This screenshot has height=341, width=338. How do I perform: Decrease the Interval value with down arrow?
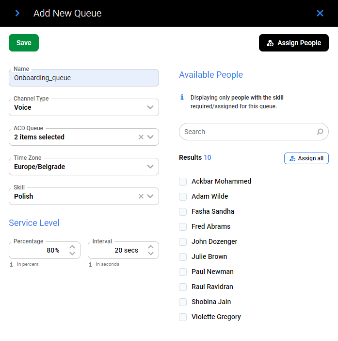pos(151,254)
